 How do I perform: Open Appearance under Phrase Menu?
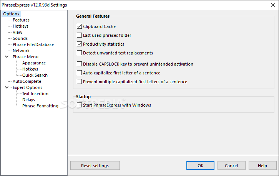click(34, 63)
